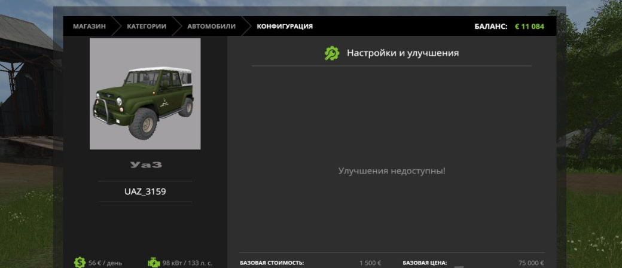Viewport: 622px width, 268px height.
Task: Click the UAZ_3159 model name
Action: (145, 191)
